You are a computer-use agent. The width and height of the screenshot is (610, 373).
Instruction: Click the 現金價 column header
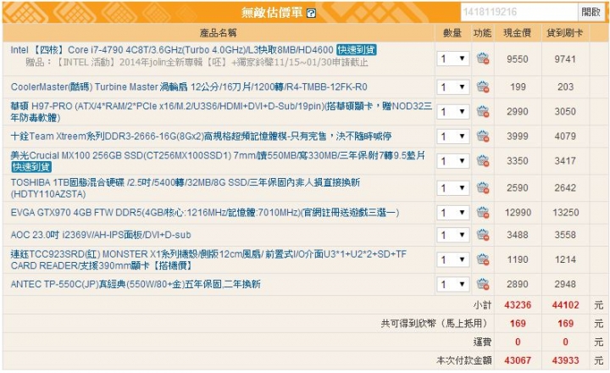pyautogui.click(x=518, y=33)
